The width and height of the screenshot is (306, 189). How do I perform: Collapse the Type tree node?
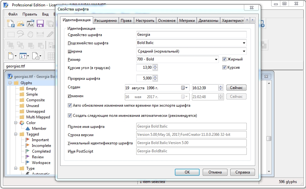tap(16, 168)
